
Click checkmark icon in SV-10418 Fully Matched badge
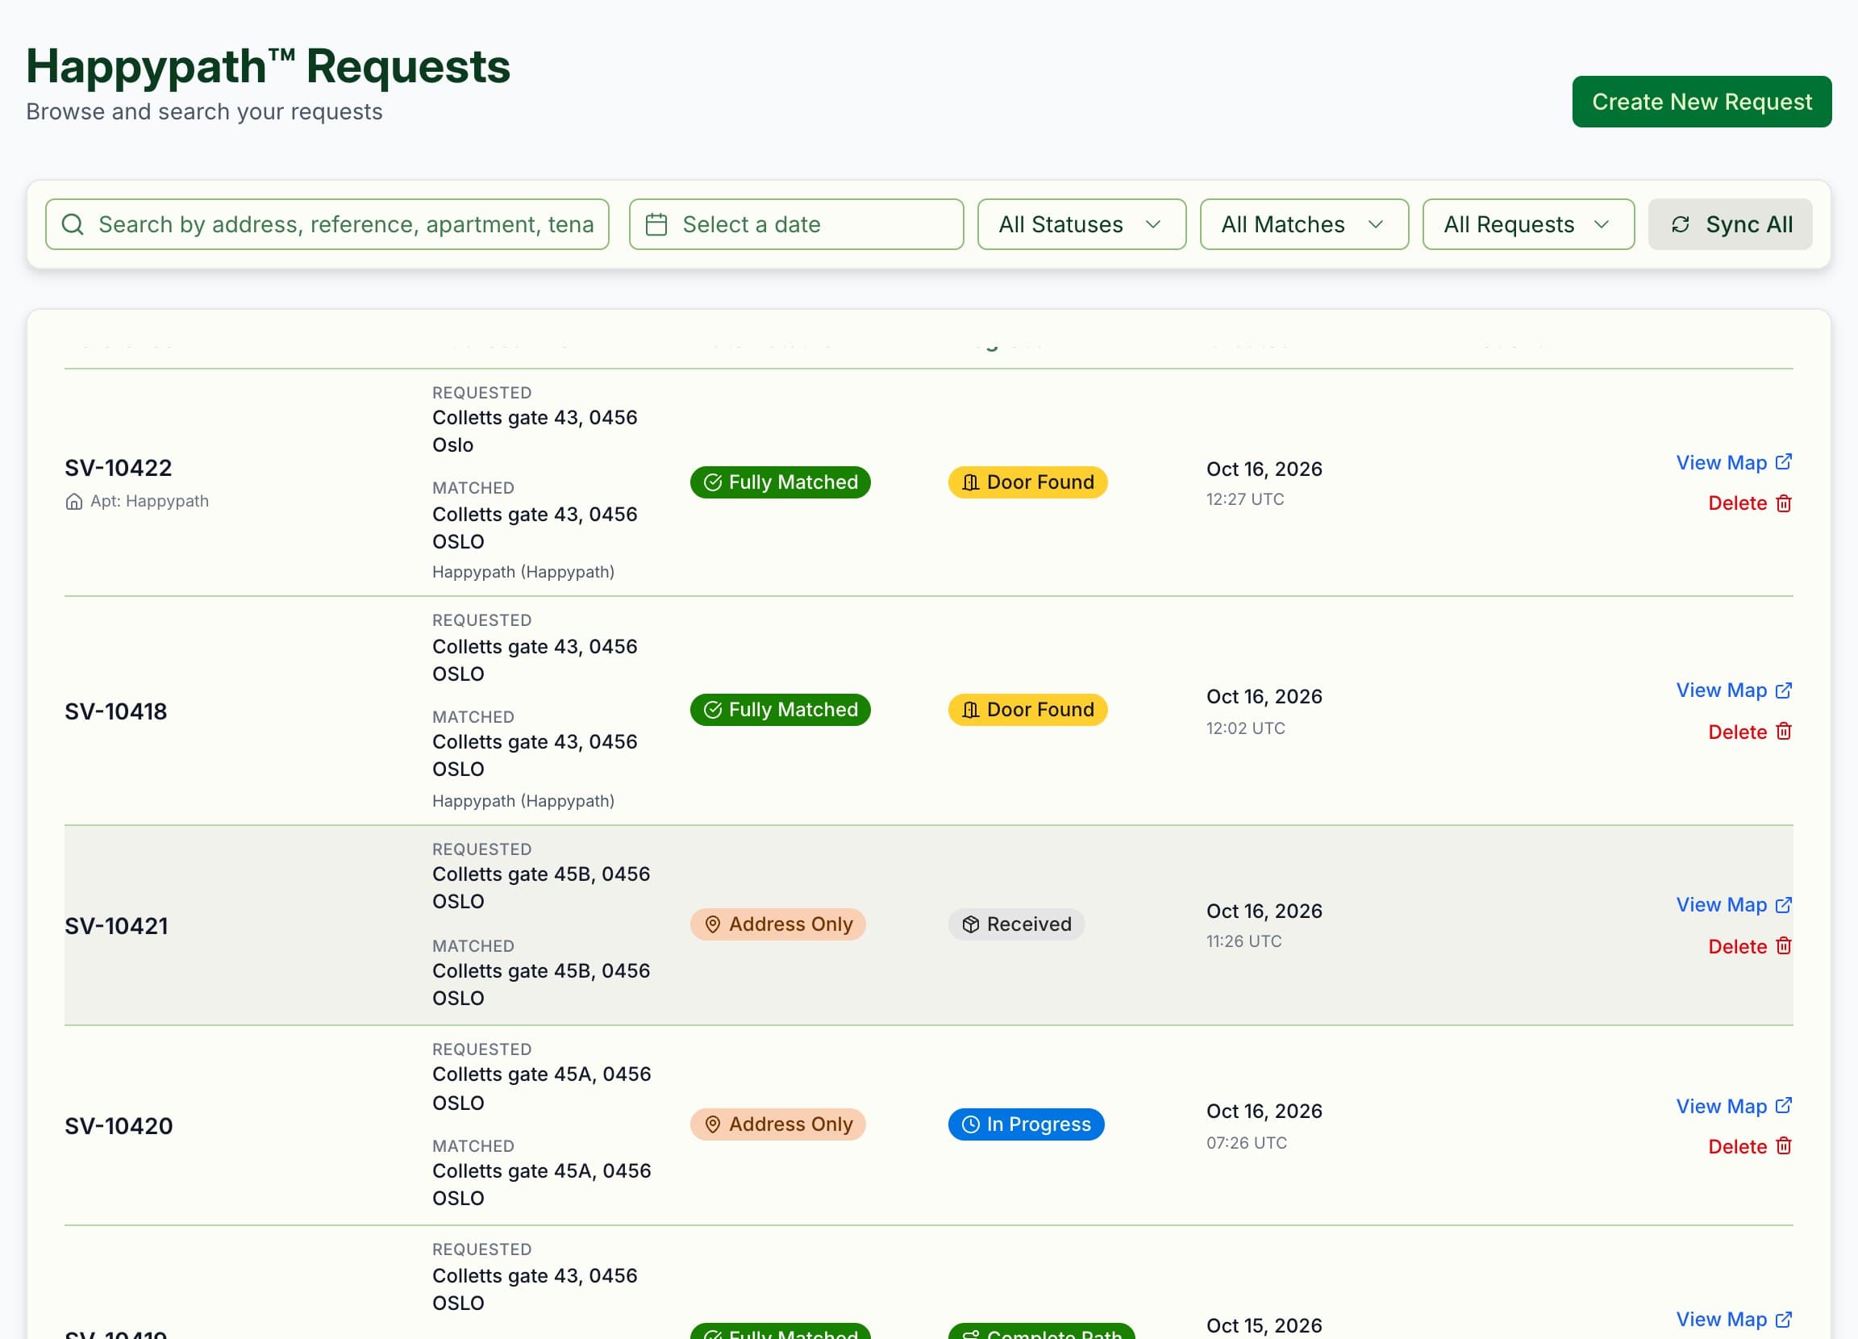713,710
